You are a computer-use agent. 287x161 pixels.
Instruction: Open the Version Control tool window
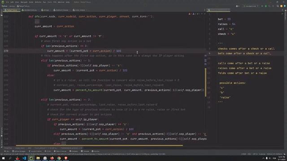click(x=35, y=151)
